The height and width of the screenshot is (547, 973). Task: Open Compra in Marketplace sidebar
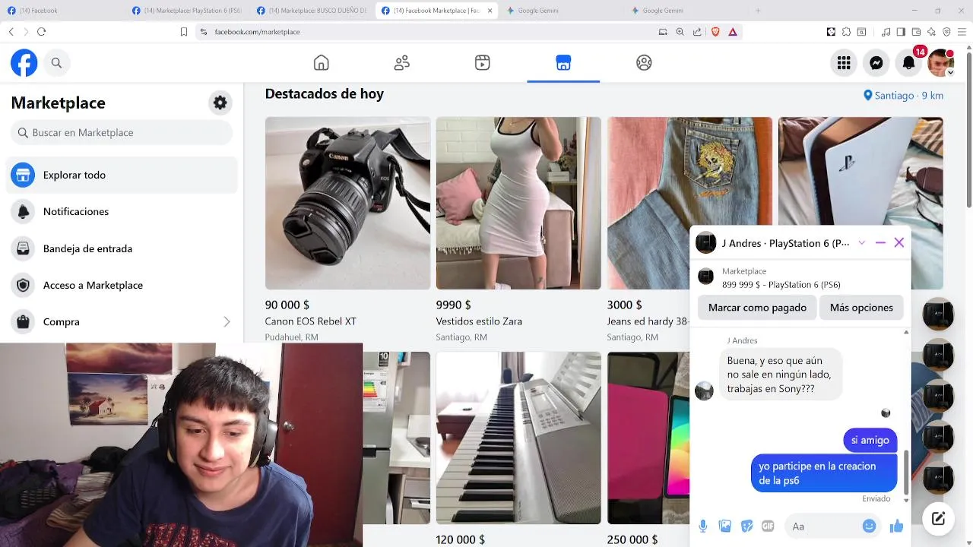pyautogui.click(x=122, y=322)
